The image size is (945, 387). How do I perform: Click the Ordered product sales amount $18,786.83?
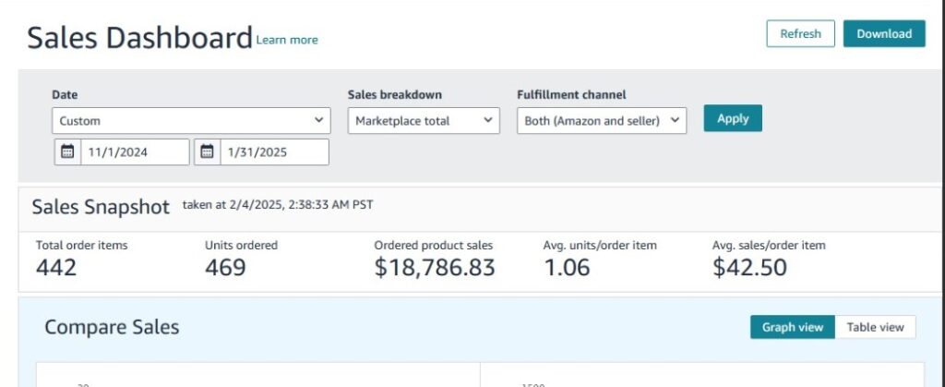pos(435,268)
